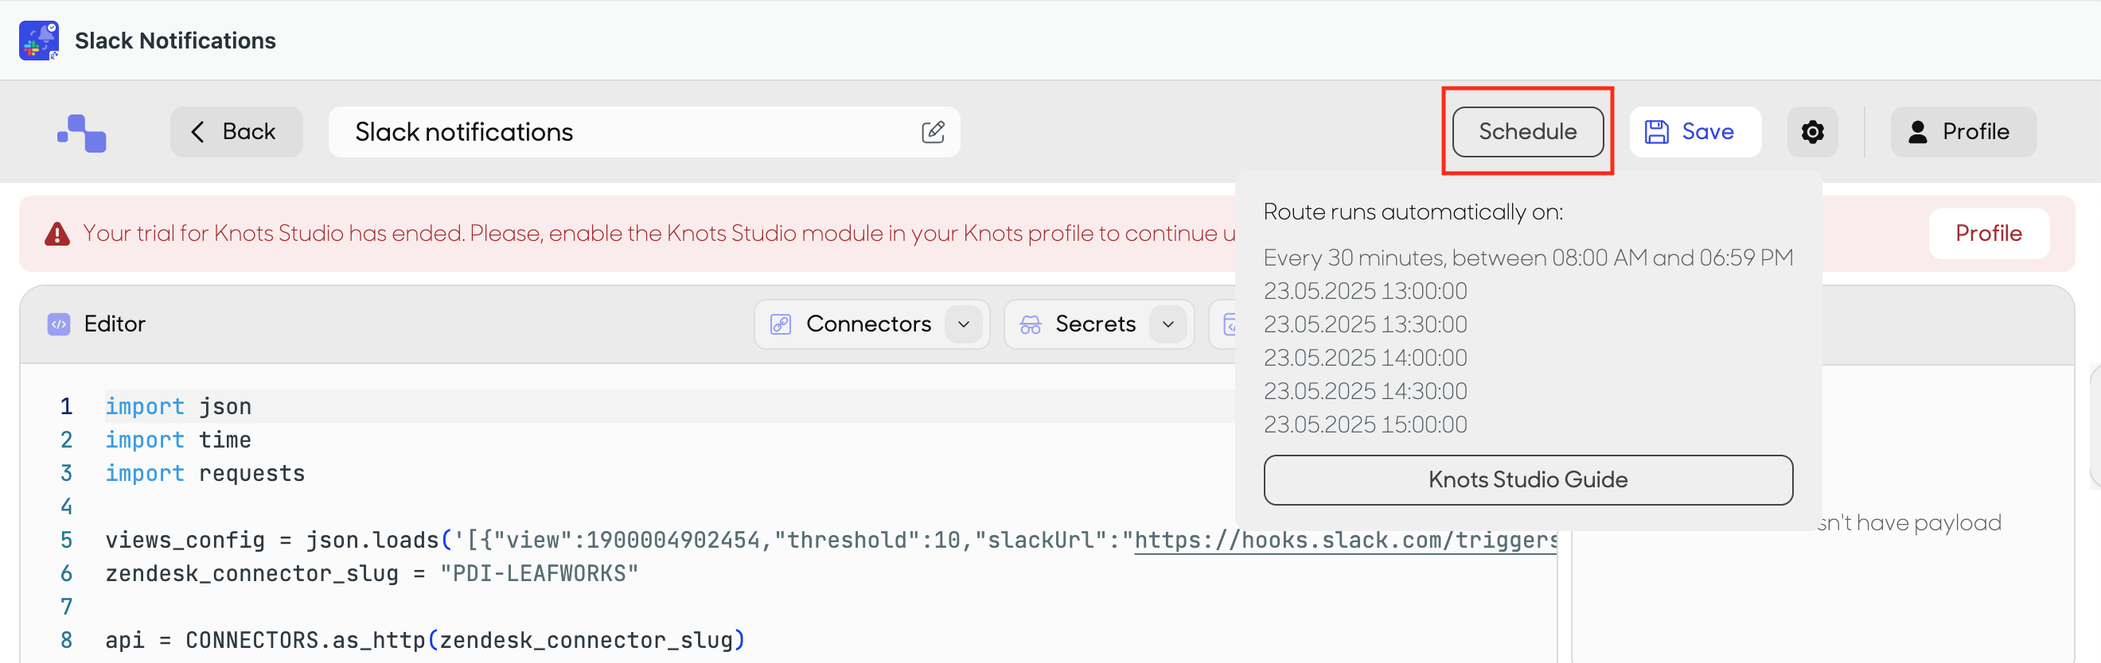Click the floppy disk icon in Save

click(x=1656, y=132)
